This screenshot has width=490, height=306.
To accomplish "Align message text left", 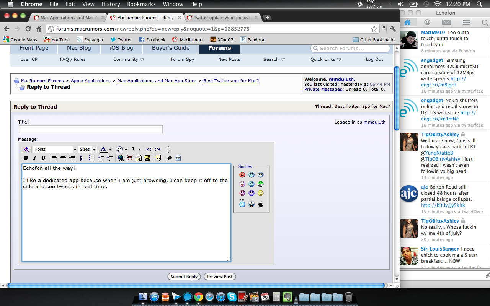I will [x=54, y=158].
